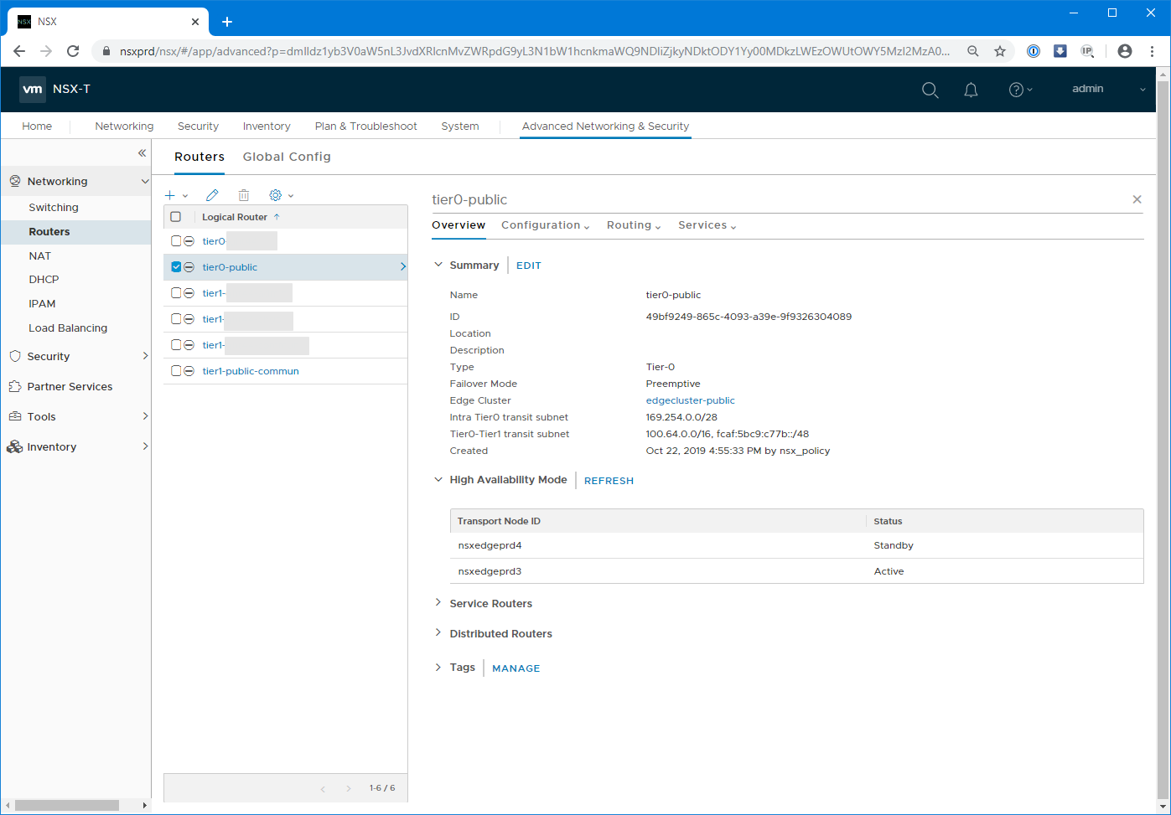Switch to the Global Config tab
This screenshot has width=1171, height=815.
click(287, 157)
